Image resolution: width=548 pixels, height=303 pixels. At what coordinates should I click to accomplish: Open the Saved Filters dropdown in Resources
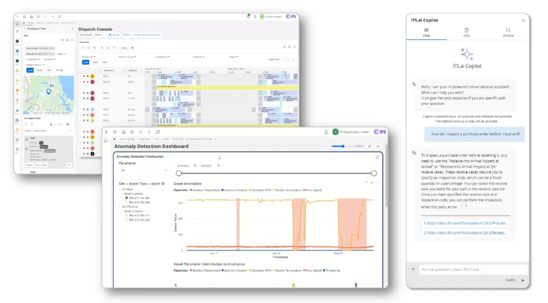[x=278, y=60]
